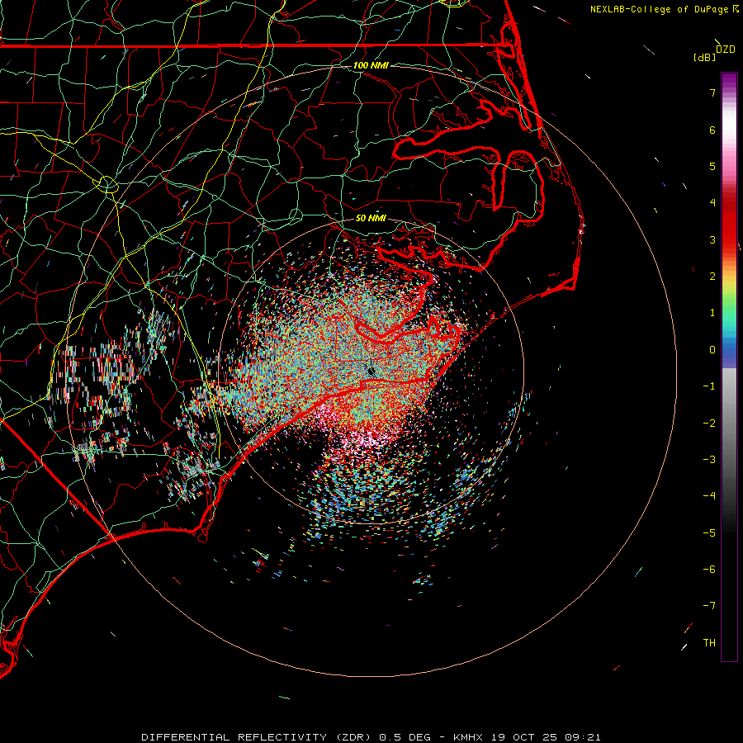Click the '-7' value on color scale
The height and width of the screenshot is (743, 743).
coord(709,606)
